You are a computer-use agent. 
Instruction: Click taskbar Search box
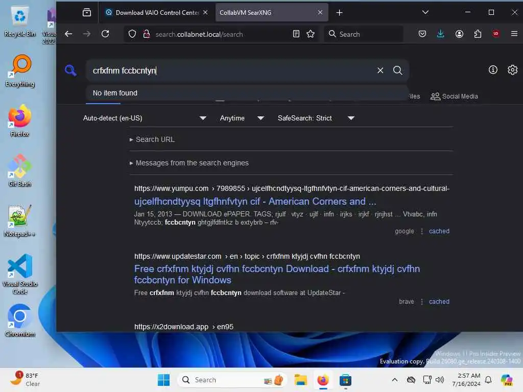[232, 380]
